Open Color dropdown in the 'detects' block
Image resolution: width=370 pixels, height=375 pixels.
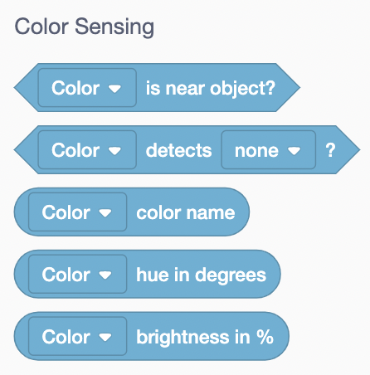87,150
